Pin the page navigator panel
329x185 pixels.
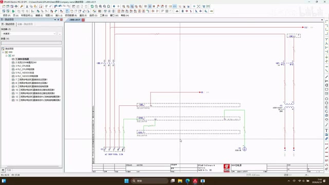pyautogui.click(x=58, y=20)
